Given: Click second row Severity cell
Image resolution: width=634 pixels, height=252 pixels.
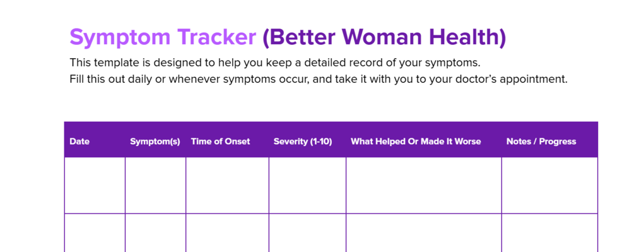Looking at the screenshot, I should [x=307, y=233].
